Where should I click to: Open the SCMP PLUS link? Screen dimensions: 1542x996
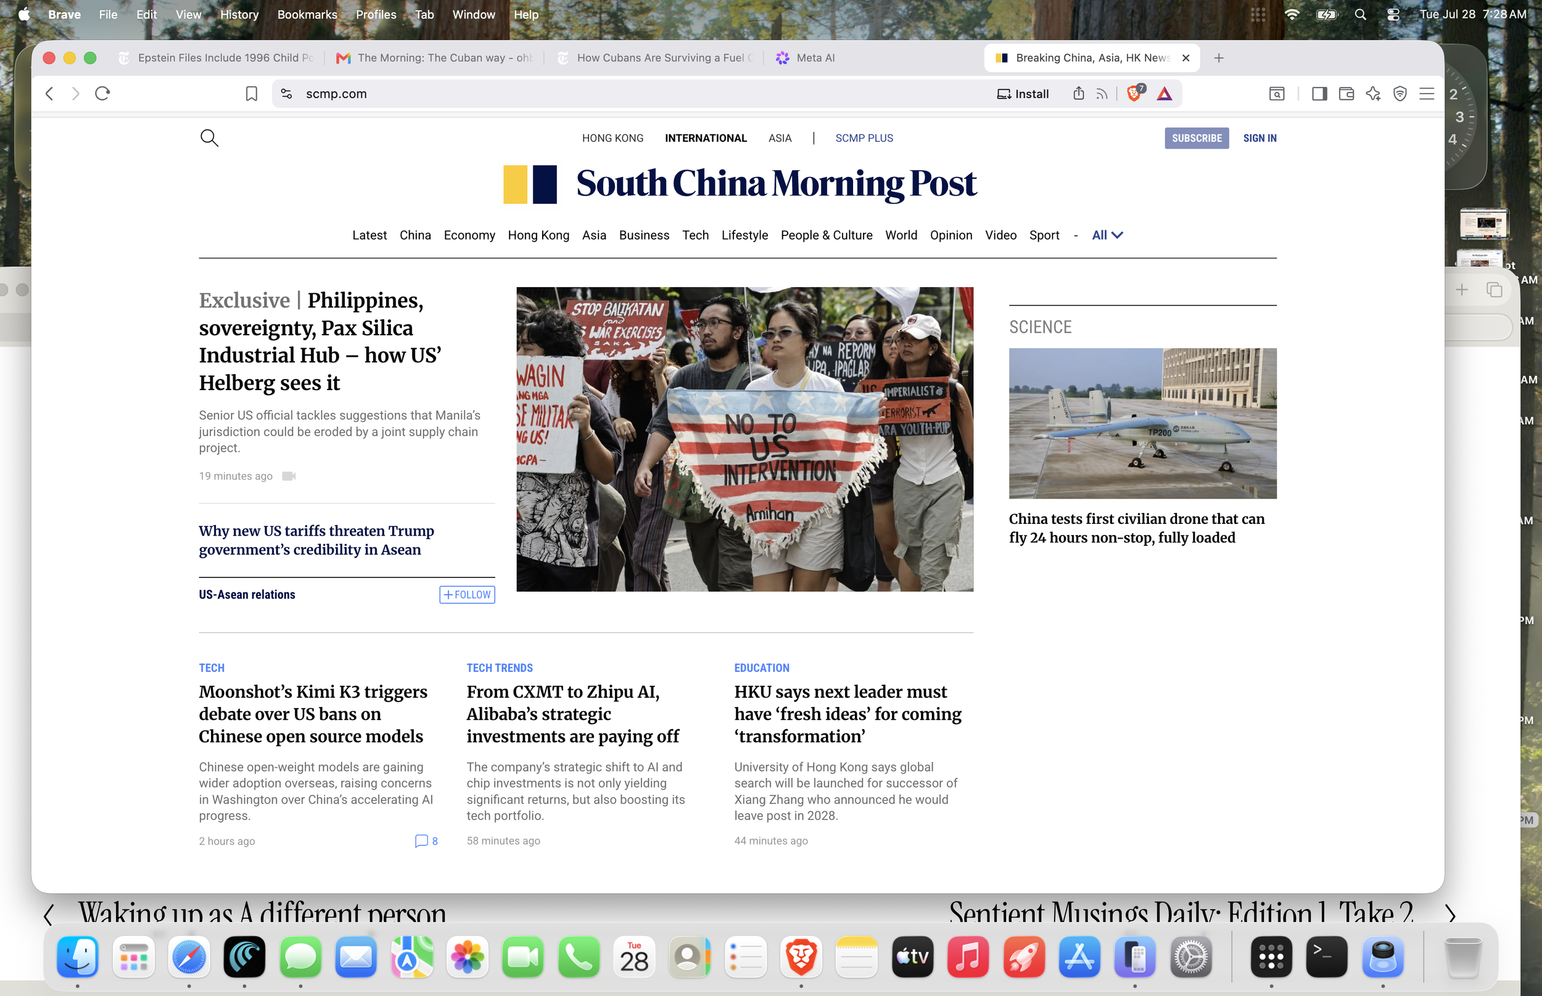[x=864, y=139]
